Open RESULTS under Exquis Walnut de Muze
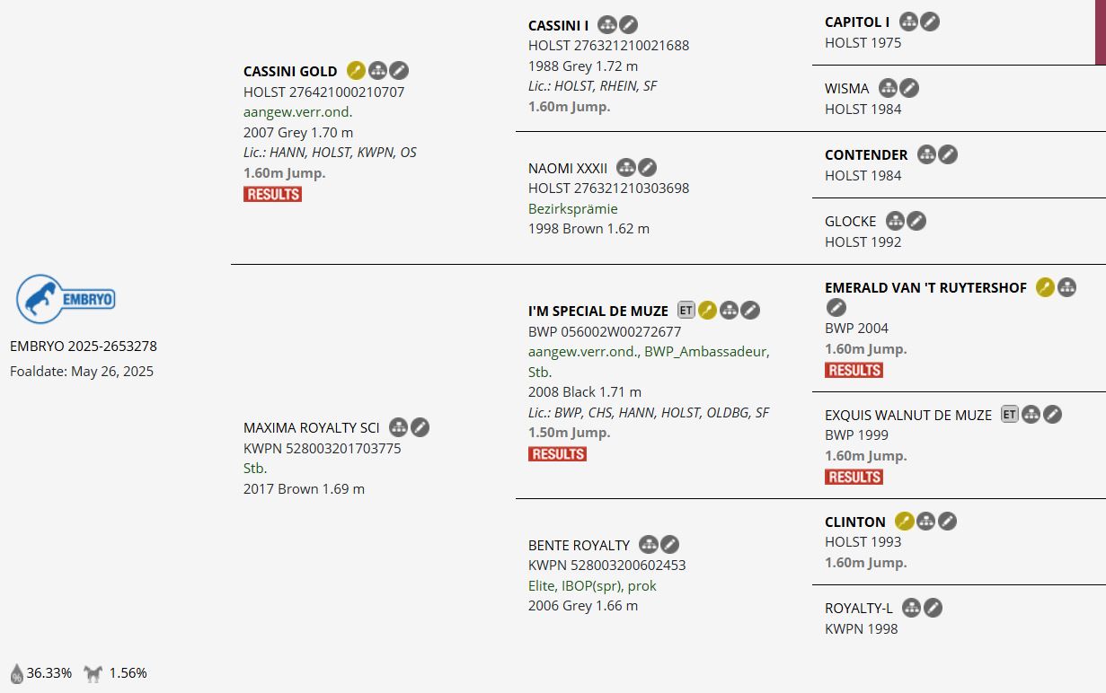 coord(854,477)
